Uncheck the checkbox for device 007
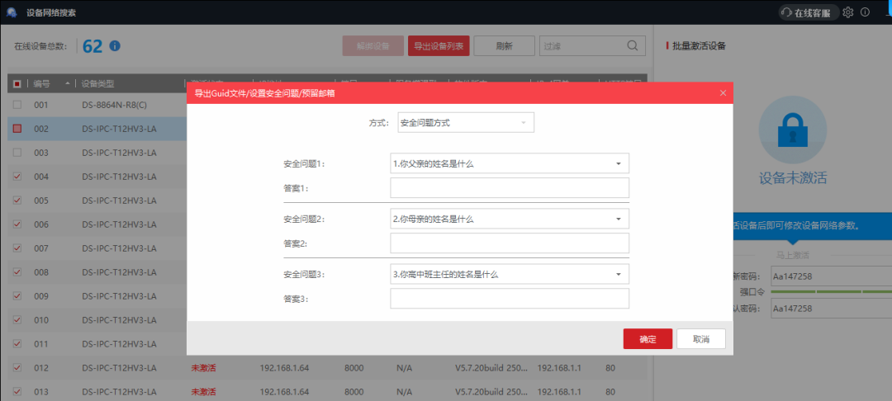 click(x=17, y=248)
